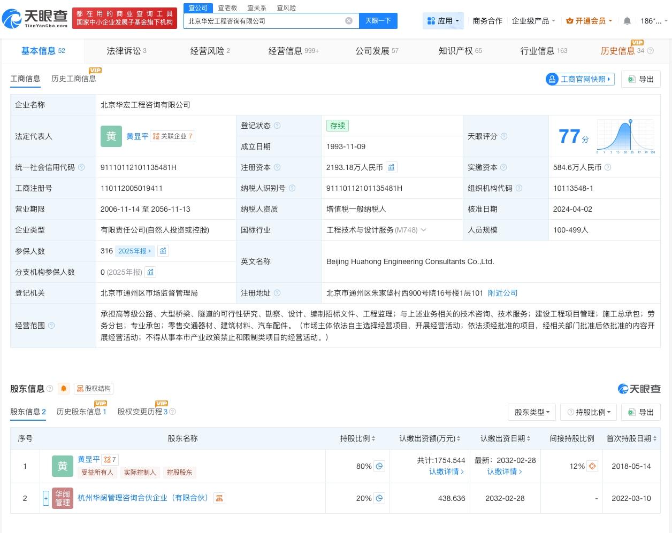
Task: Click help icon next to 注册地址
Action: coord(277,293)
